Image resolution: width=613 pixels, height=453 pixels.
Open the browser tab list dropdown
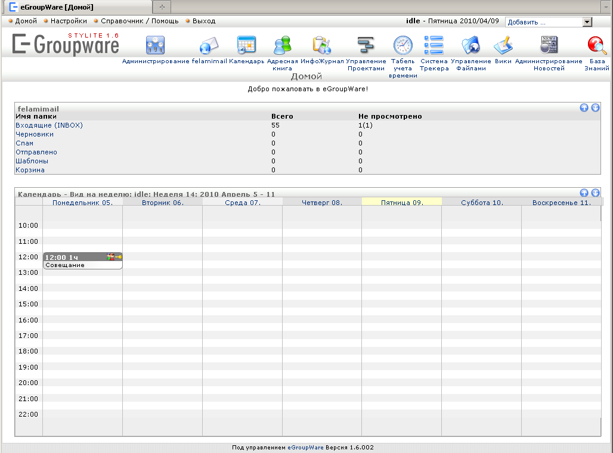click(x=606, y=7)
